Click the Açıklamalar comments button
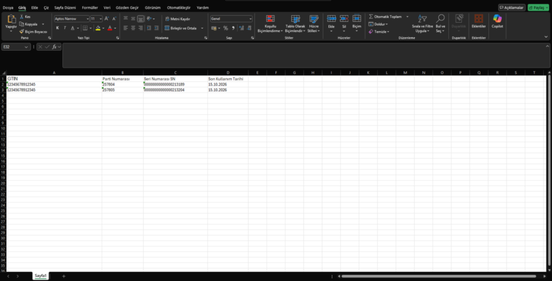The height and width of the screenshot is (281, 552). click(x=512, y=8)
